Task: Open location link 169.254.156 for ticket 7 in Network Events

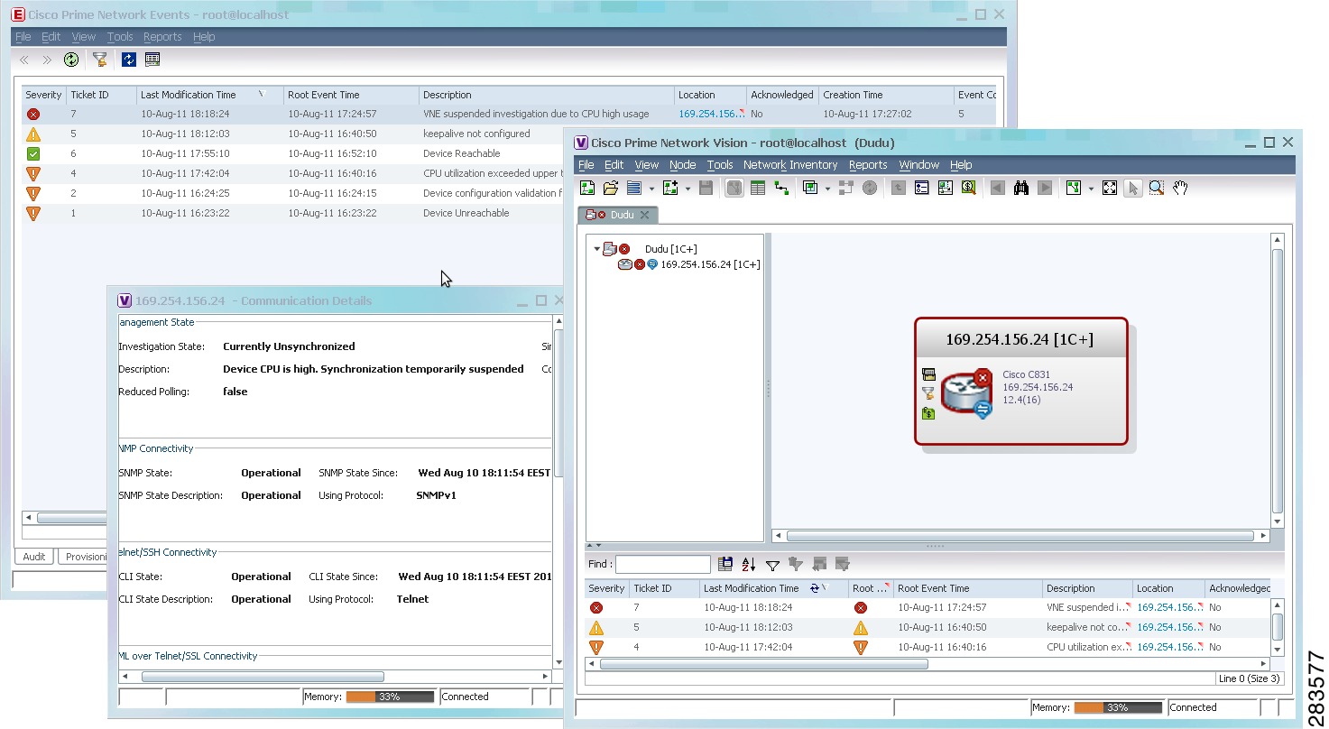Action: (x=711, y=115)
